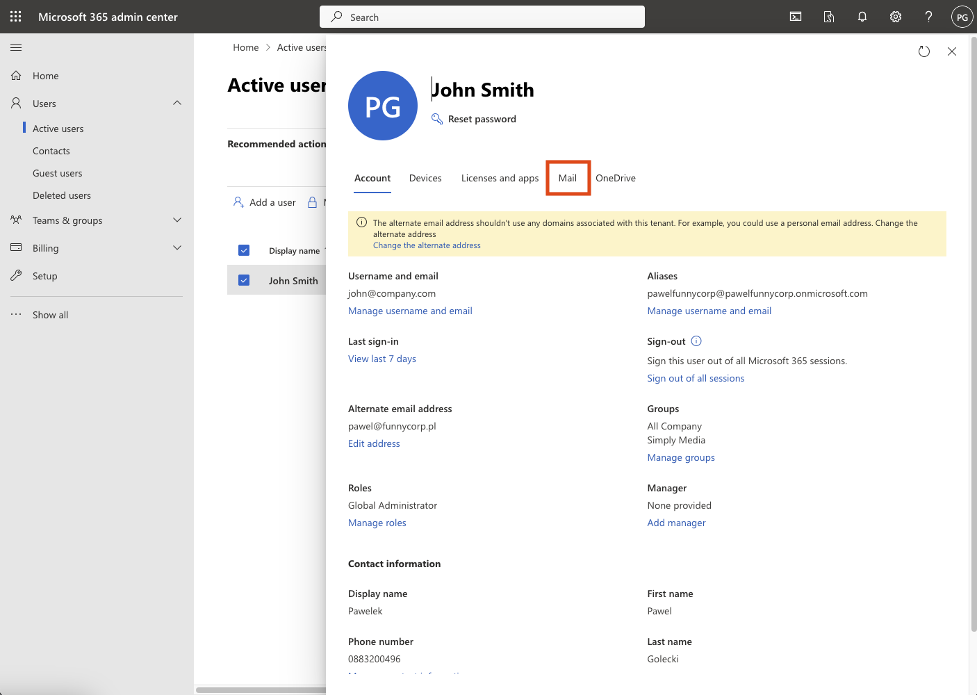Open the Licenses and apps tab
The width and height of the screenshot is (977, 695).
point(500,178)
